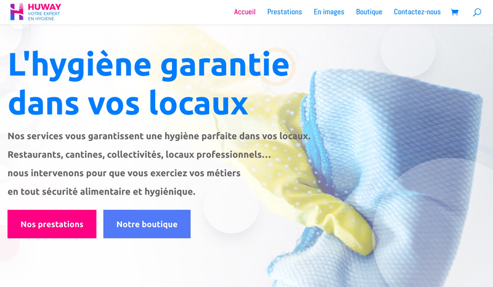
Task: Click the pink Nos prestations button
Action: tap(52, 224)
